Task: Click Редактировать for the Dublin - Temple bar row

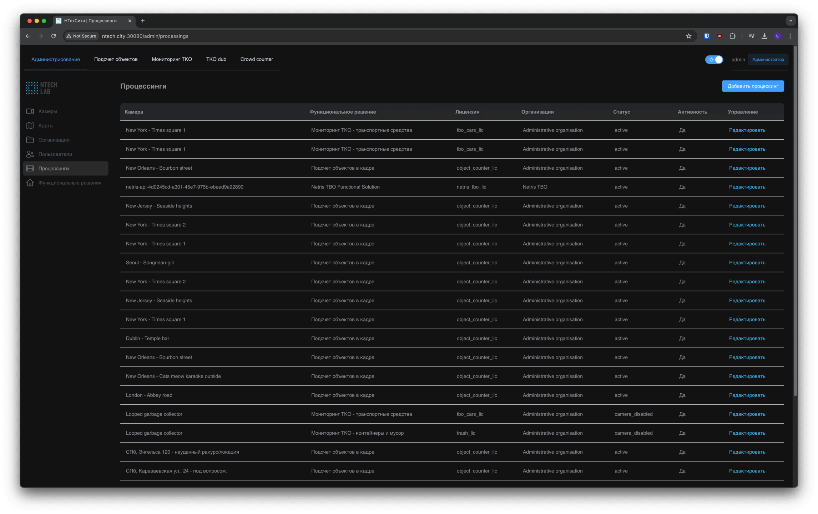Action: tap(747, 339)
